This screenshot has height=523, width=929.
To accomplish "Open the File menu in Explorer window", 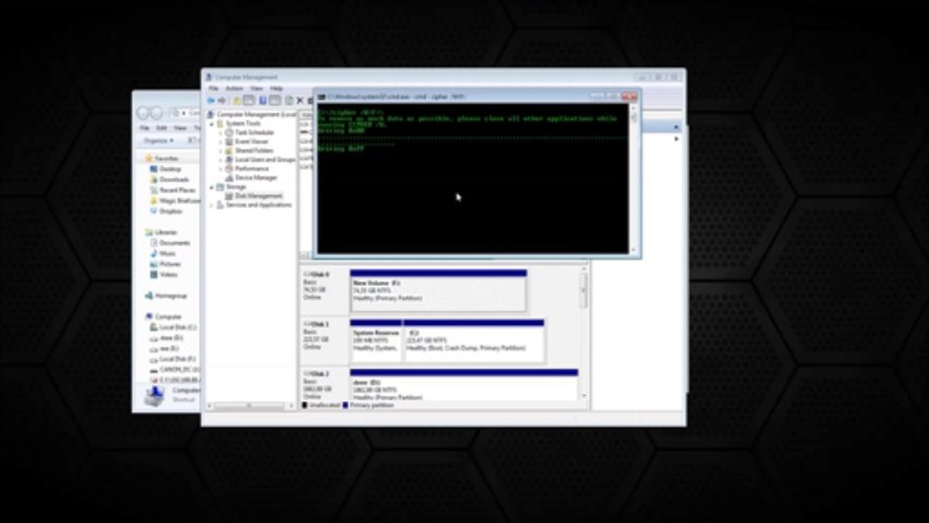I will click(145, 128).
